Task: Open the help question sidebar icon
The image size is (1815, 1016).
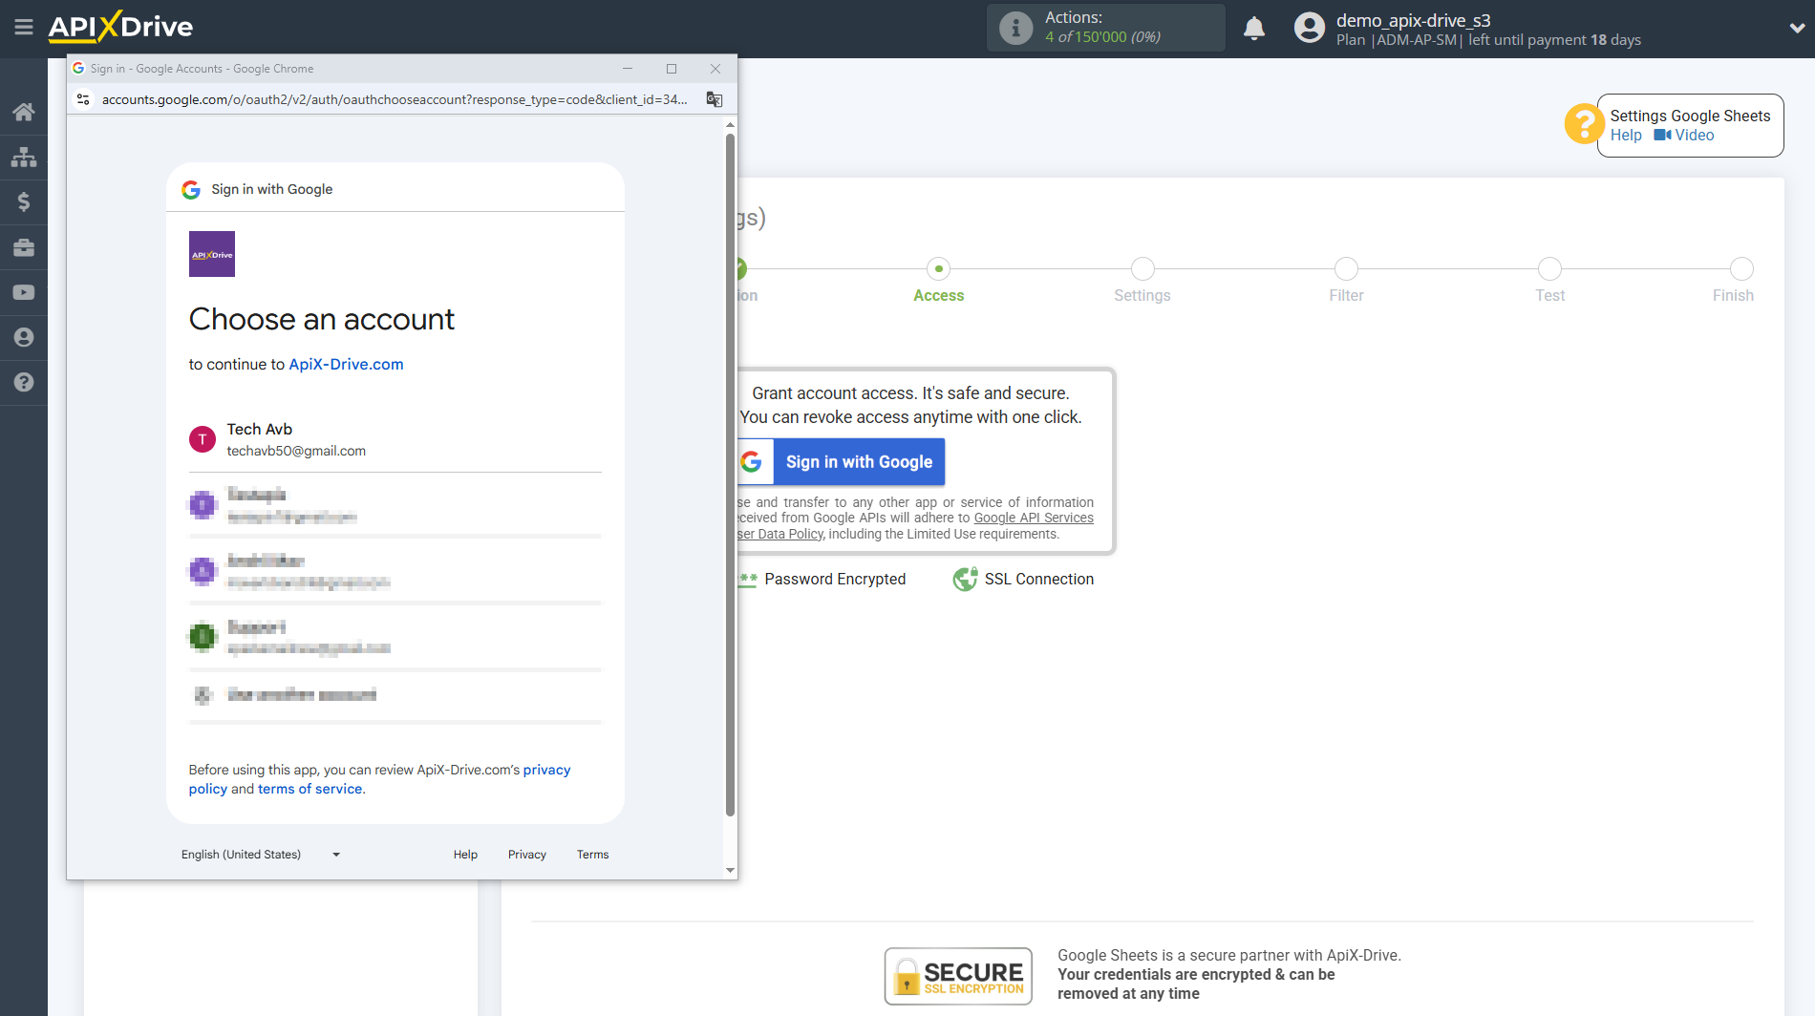Action: (24, 382)
